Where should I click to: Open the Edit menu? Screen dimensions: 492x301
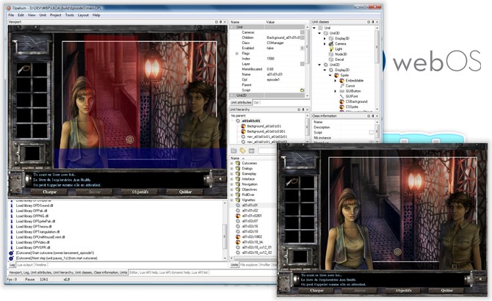21,15
